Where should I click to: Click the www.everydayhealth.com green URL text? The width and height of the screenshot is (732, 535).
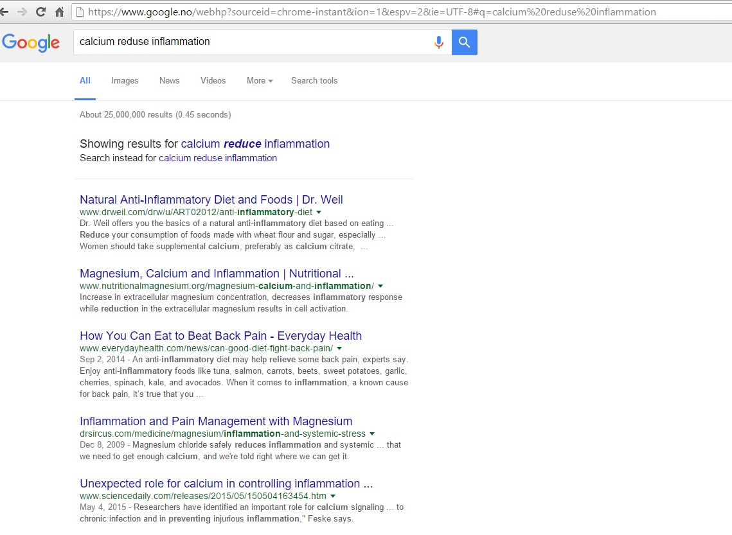(206, 349)
